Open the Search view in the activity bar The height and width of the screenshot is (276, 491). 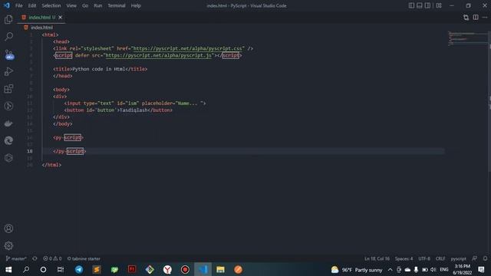point(8,36)
